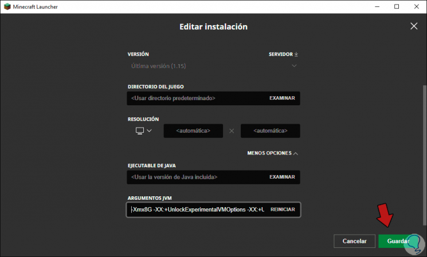The height and width of the screenshot is (257, 427).
Task: Click the dialog vertical scrollbar
Action: pyautogui.click(x=425, y=155)
